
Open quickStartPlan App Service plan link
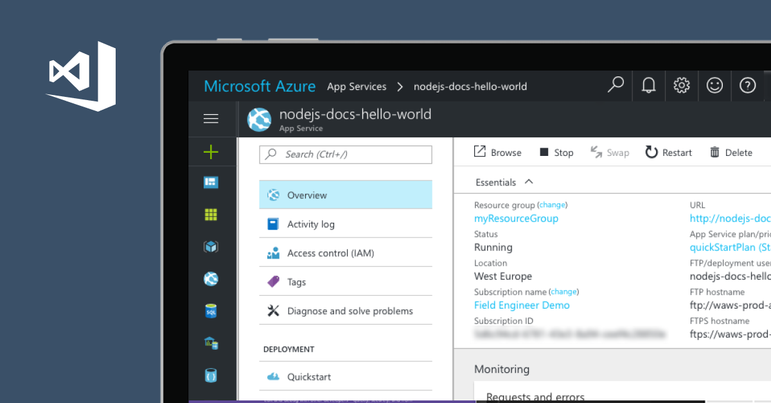coord(730,247)
